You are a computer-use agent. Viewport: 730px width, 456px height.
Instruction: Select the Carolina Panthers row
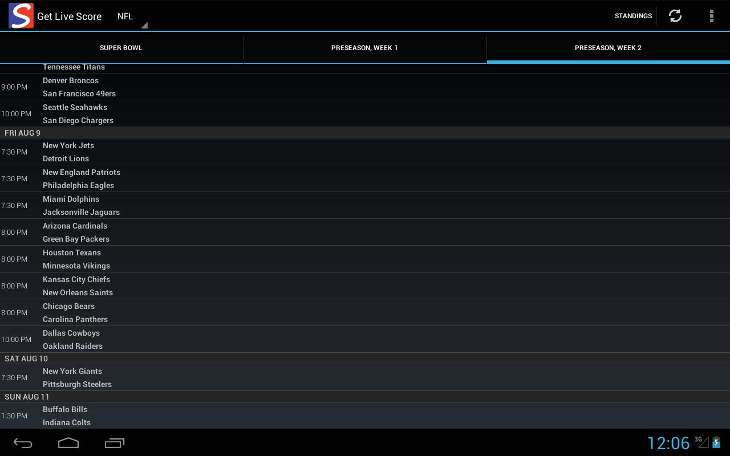coord(75,319)
